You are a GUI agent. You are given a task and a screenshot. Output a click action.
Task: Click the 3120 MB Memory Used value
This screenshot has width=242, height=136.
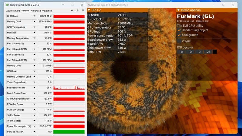[45, 65]
